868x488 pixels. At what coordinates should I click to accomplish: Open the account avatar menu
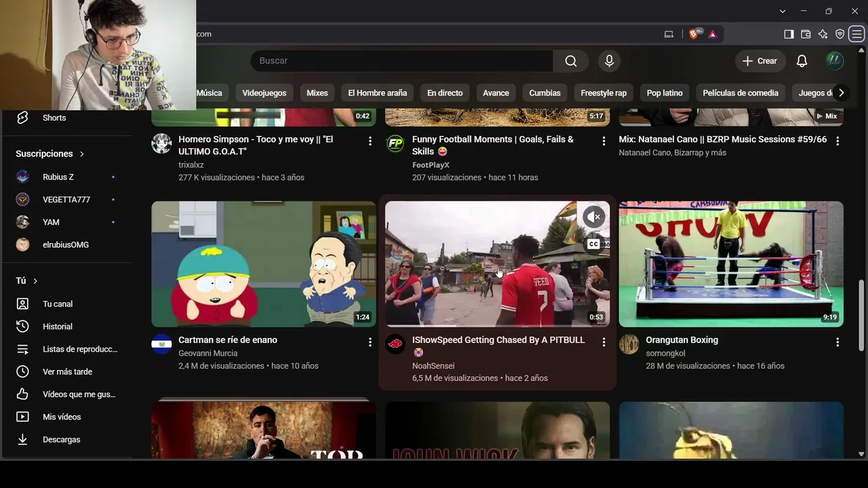[834, 61]
